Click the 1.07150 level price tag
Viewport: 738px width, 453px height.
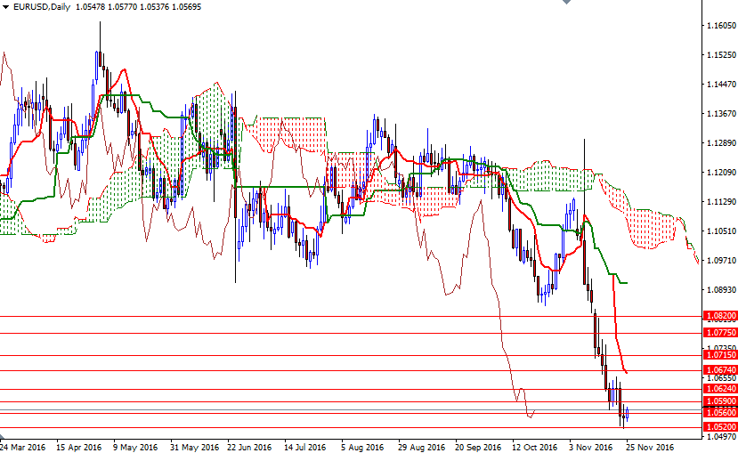(x=719, y=355)
